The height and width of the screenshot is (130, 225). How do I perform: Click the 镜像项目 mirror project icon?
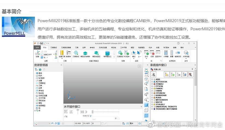coord(178,54)
